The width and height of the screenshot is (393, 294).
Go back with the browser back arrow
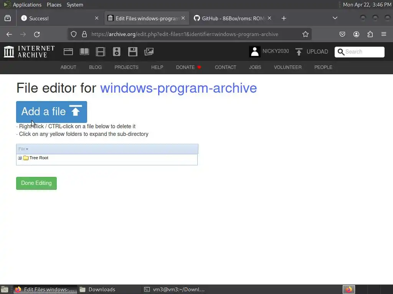(x=9, y=34)
